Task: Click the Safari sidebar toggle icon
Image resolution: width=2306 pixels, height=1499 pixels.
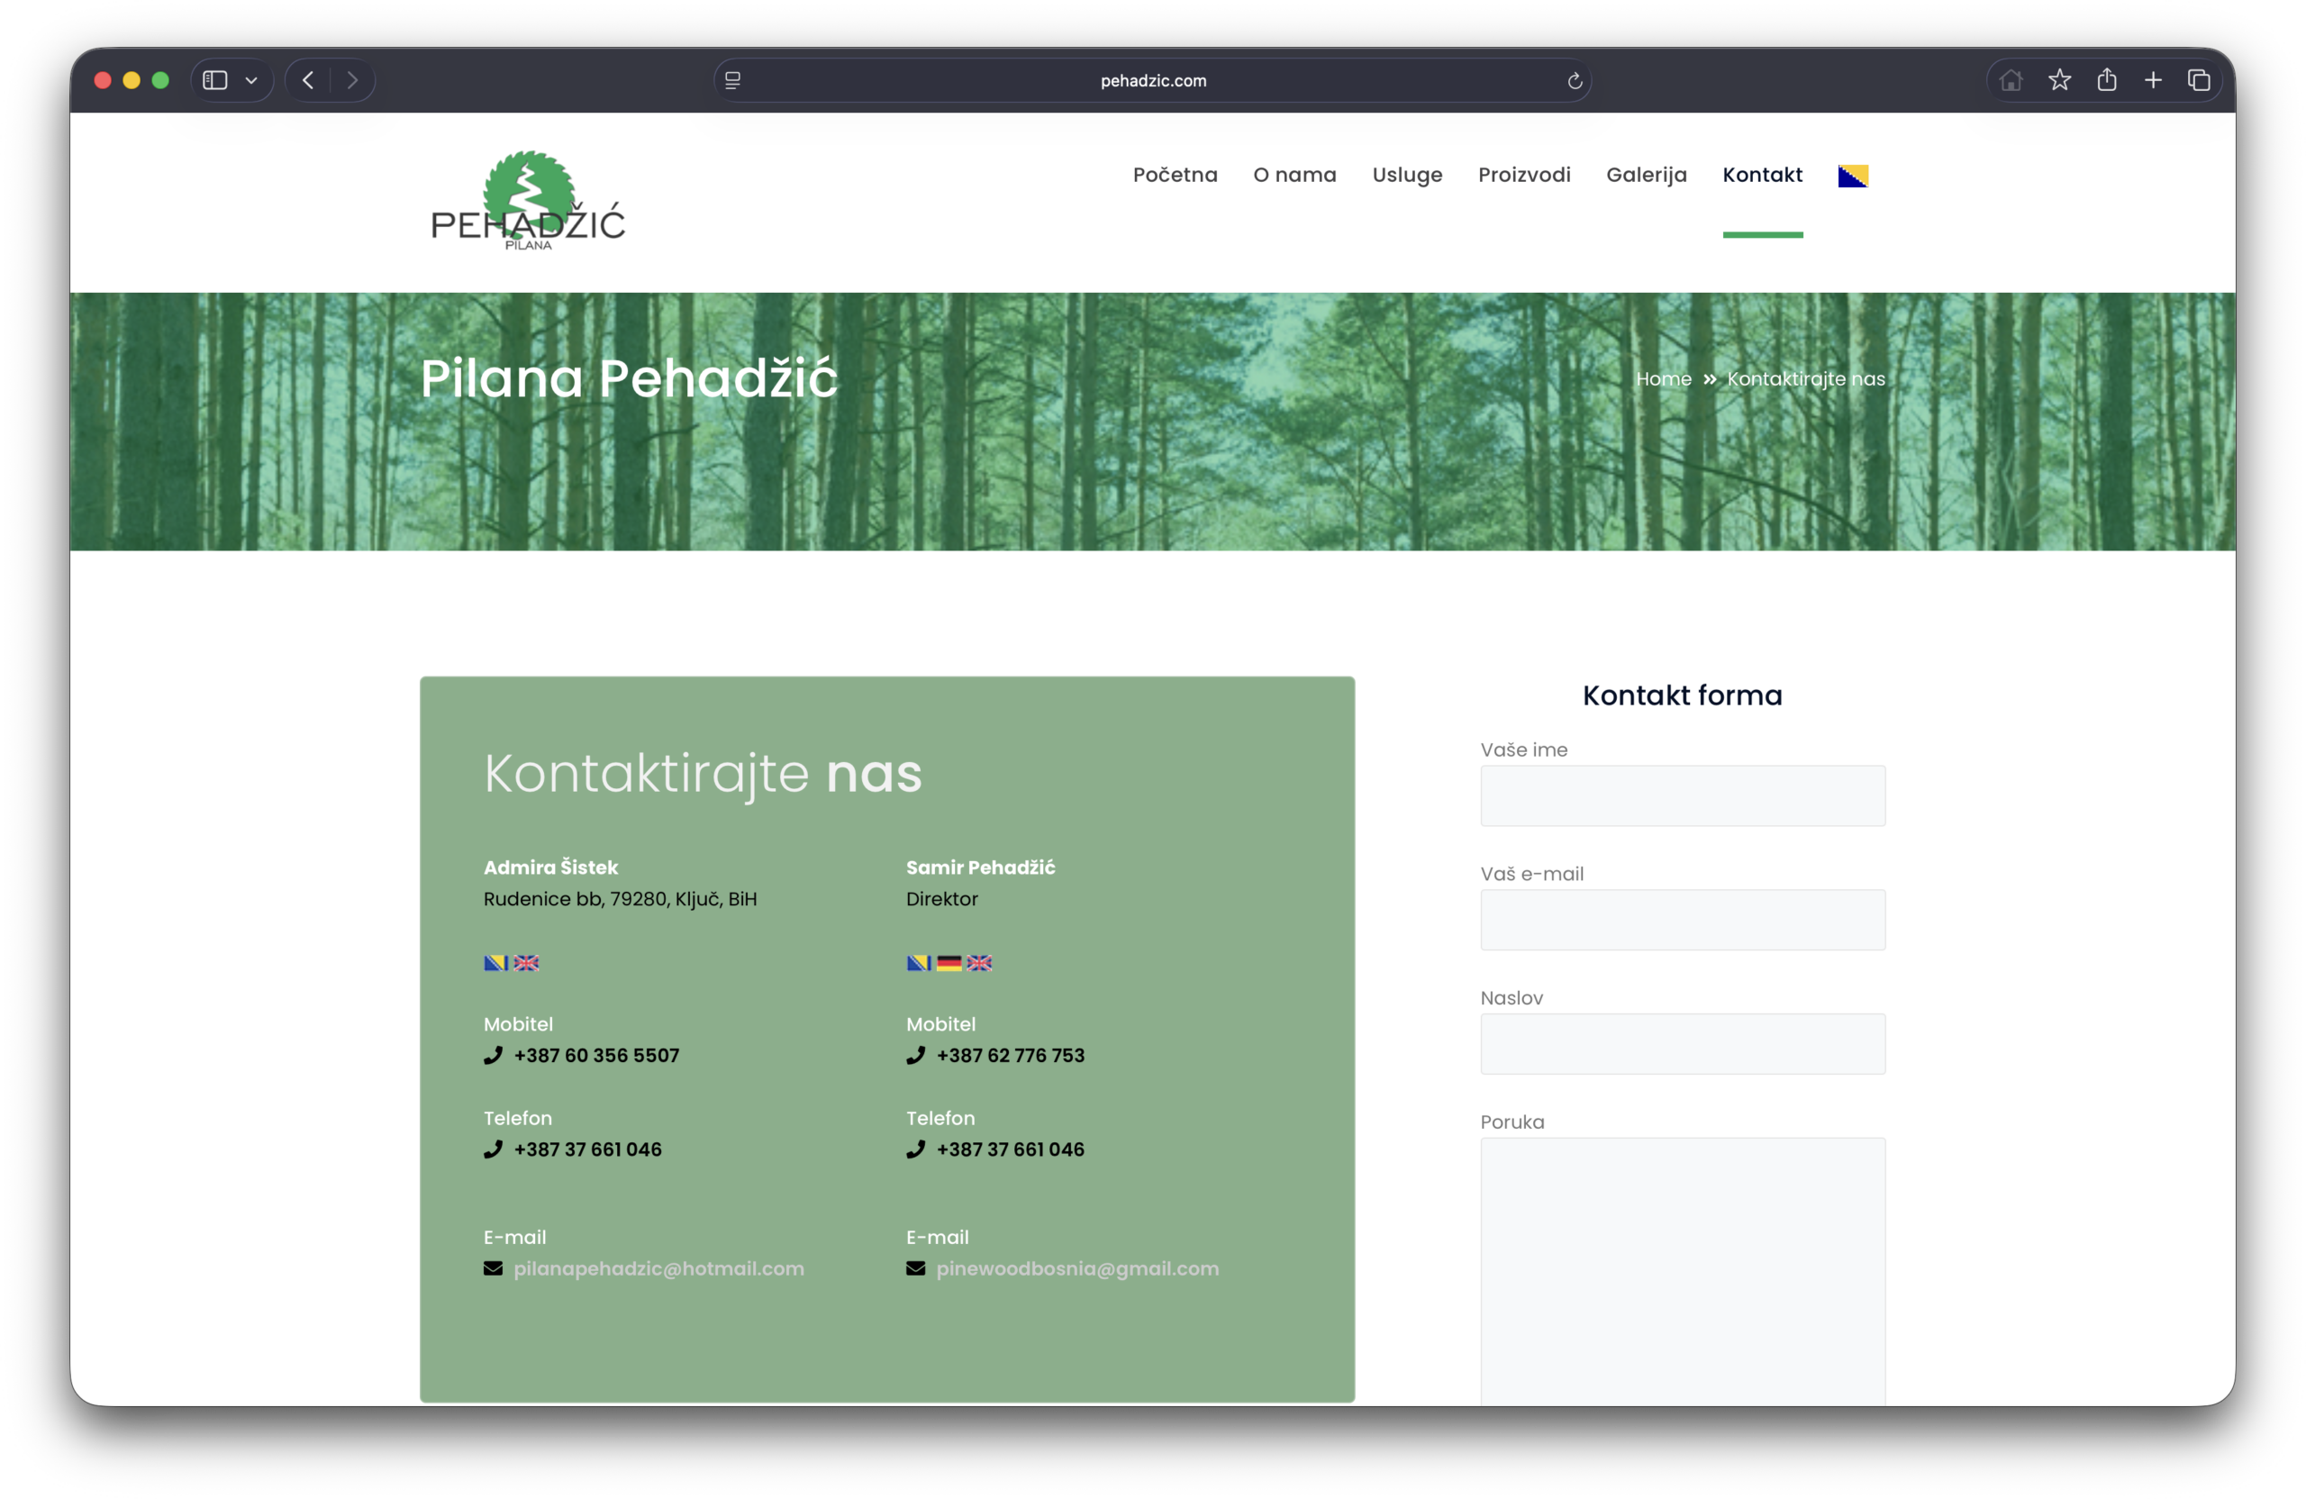Action: 215,80
